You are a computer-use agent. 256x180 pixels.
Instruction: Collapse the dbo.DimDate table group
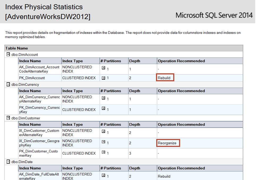coord(8,162)
